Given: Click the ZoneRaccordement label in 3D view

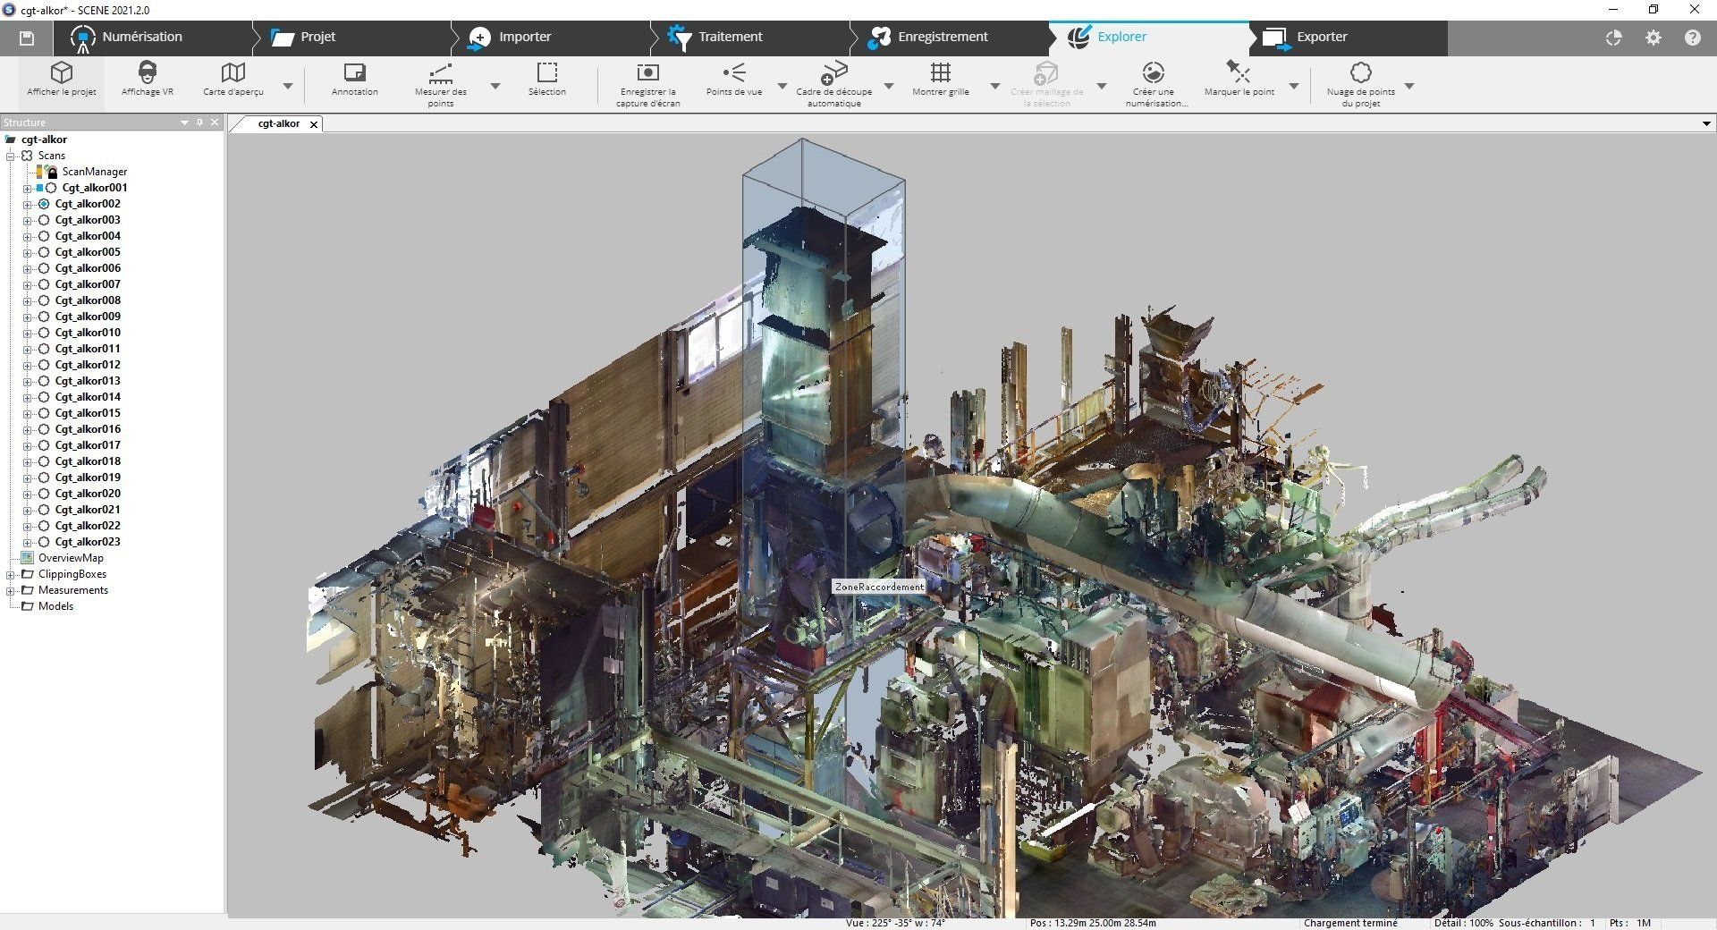Looking at the screenshot, I should (878, 587).
